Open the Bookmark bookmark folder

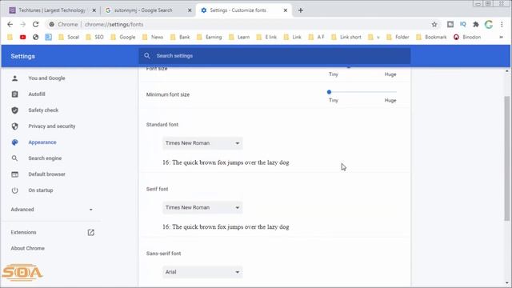click(x=431, y=38)
